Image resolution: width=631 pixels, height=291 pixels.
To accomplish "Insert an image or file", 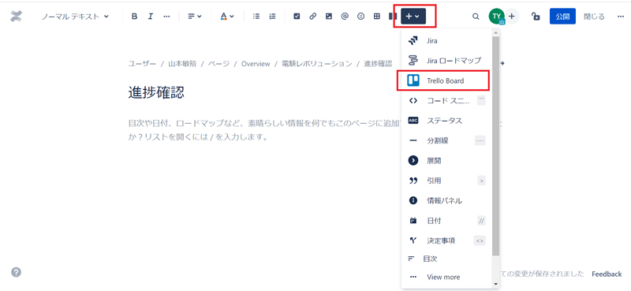I will (x=329, y=17).
